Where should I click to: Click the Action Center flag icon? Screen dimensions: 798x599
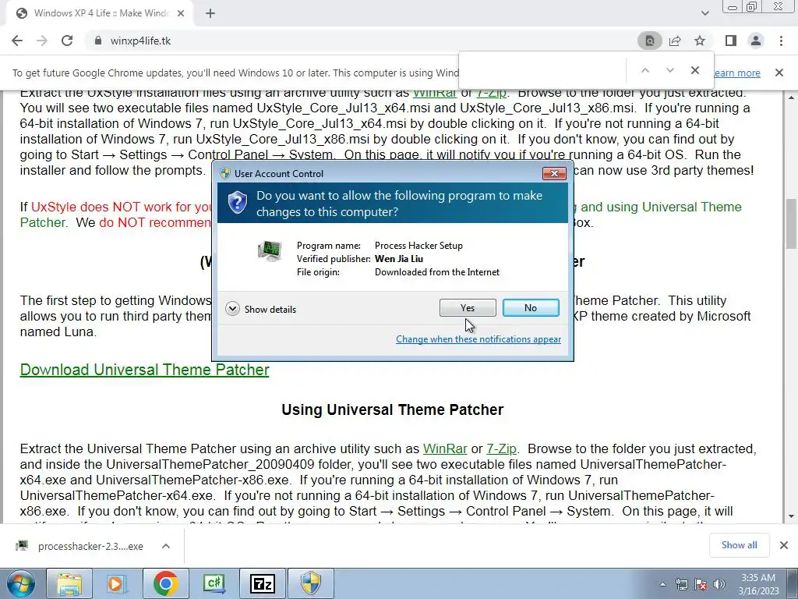pyautogui.click(x=701, y=584)
